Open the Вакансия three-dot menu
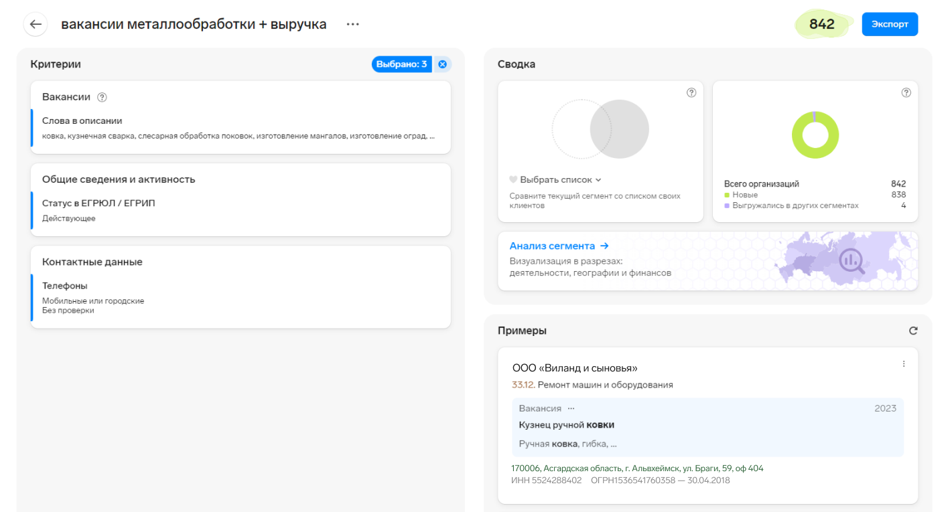Image resolution: width=950 pixels, height=512 pixels. pos(571,408)
